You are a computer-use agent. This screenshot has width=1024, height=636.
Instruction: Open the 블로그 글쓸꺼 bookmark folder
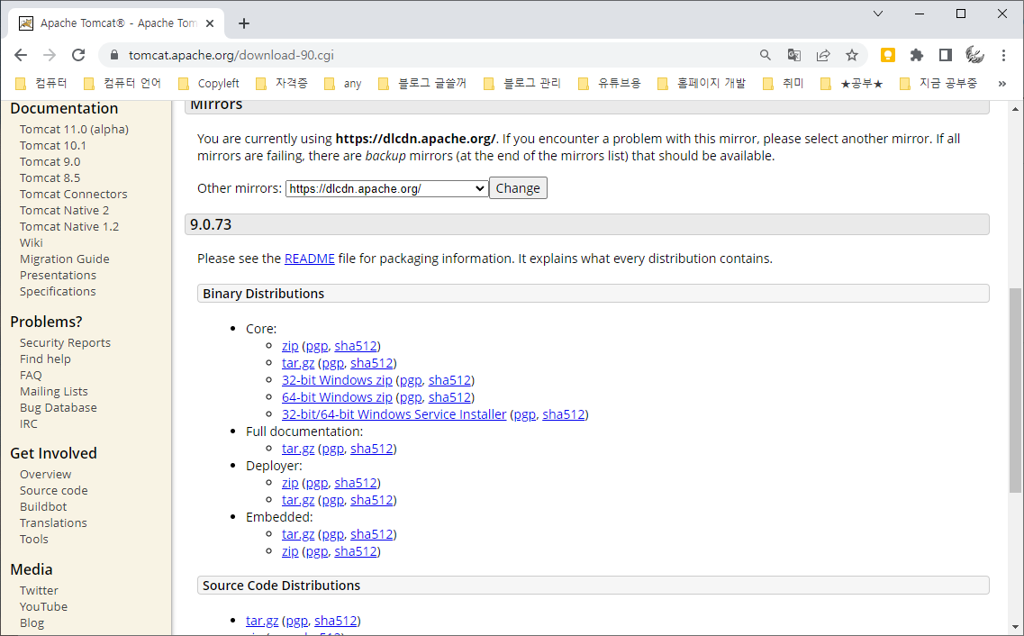coord(422,84)
